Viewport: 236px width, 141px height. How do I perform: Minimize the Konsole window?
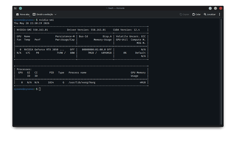pos(210,8)
